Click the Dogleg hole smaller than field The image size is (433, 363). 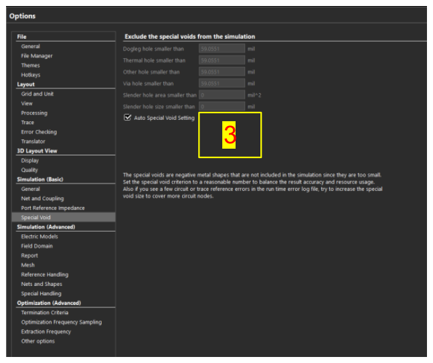(x=222, y=49)
